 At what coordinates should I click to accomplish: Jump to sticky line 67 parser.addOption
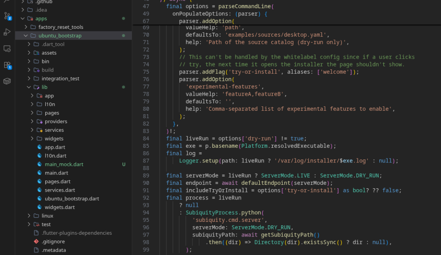(x=206, y=21)
